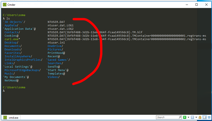This screenshot has width=212, height=121.
Task: Click the MicrosoftEdgeBackups folder entry
Action: pos(23,70)
